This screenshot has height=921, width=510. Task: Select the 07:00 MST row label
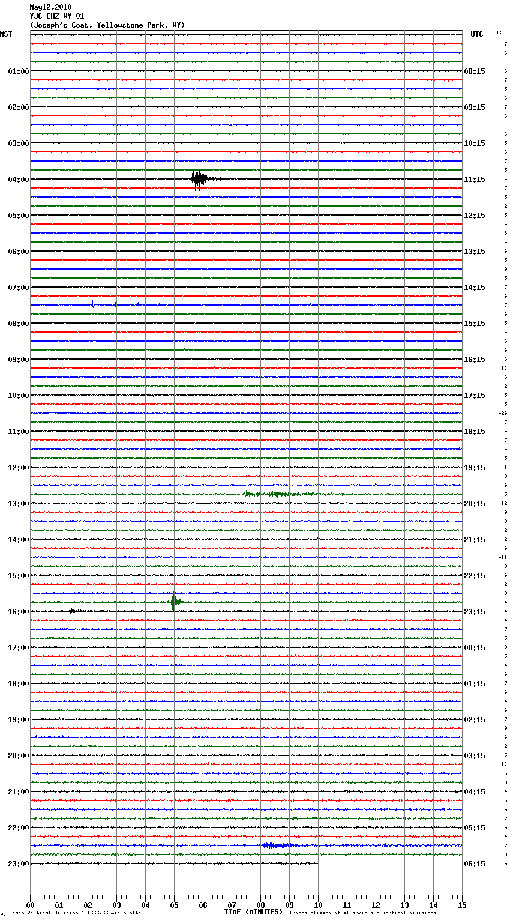pyautogui.click(x=18, y=288)
